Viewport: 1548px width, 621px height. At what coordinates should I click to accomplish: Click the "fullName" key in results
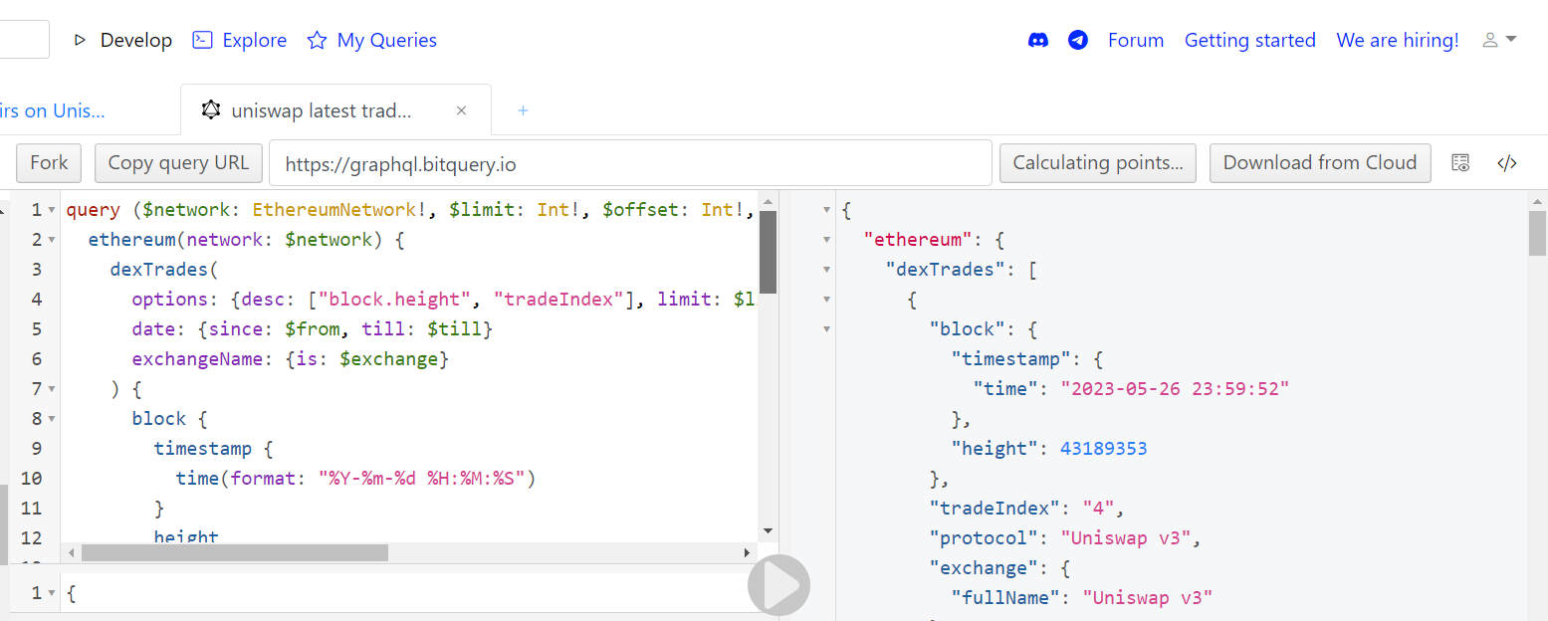pyautogui.click(x=1006, y=598)
